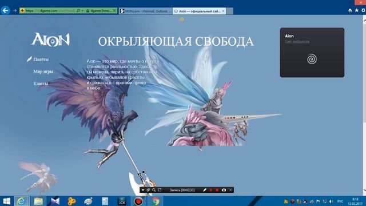Click scrollbar down arrow on page

click(364, 190)
